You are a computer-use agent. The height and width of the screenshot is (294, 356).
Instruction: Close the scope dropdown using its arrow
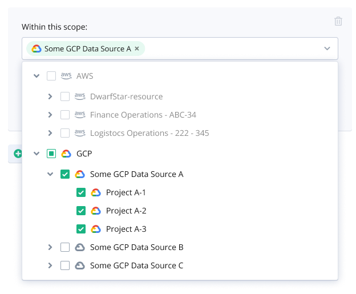(x=327, y=49)
